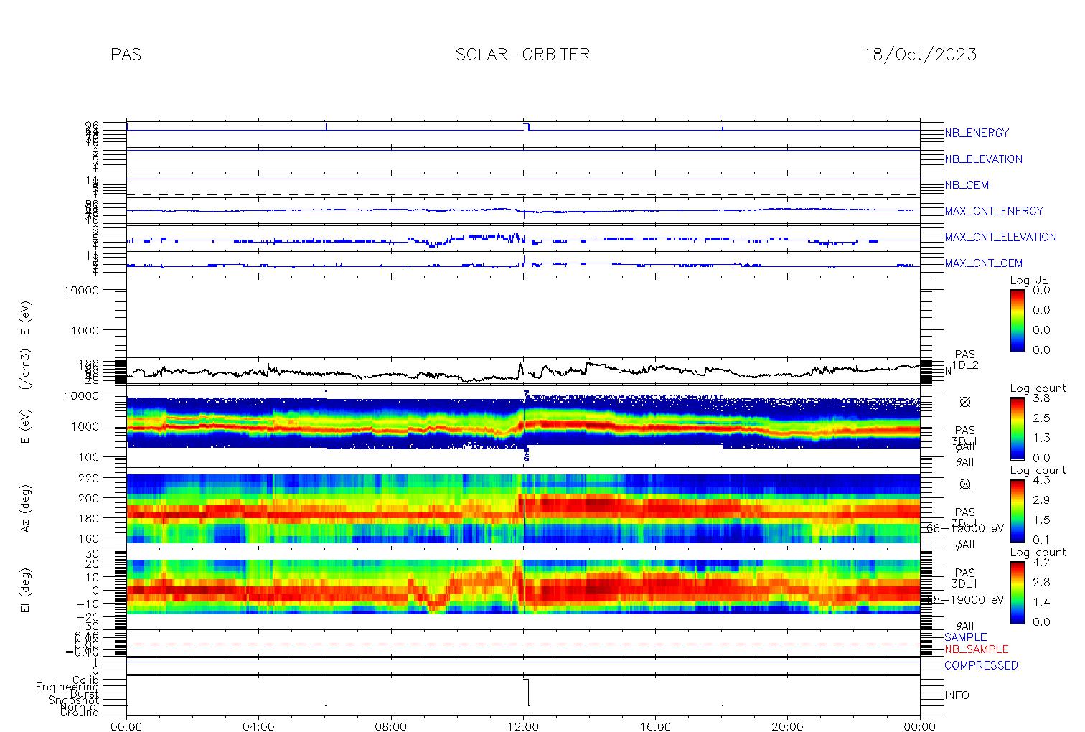Click the Calib mode label
Image resolution: width=1085 pixels, height=732 pixels.
point(85,680)
